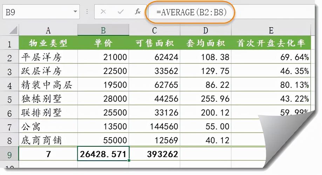
Task: Select the price cell 19500
Action: click(103, 85)
